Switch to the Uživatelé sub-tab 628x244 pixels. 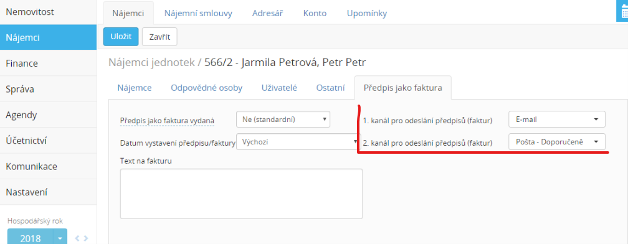[279, 88]
